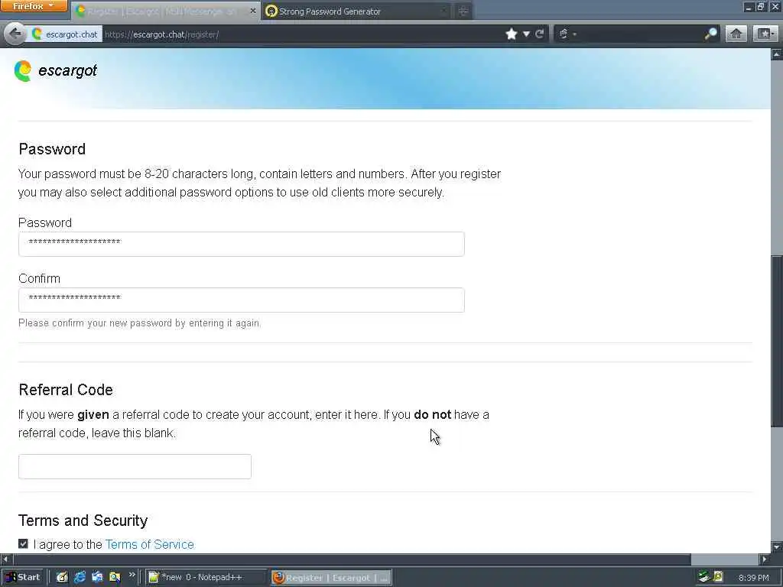Click the second system tray icon
This screenshot has width=783, height=587.
pyautogui.click(x=717, y=577)
